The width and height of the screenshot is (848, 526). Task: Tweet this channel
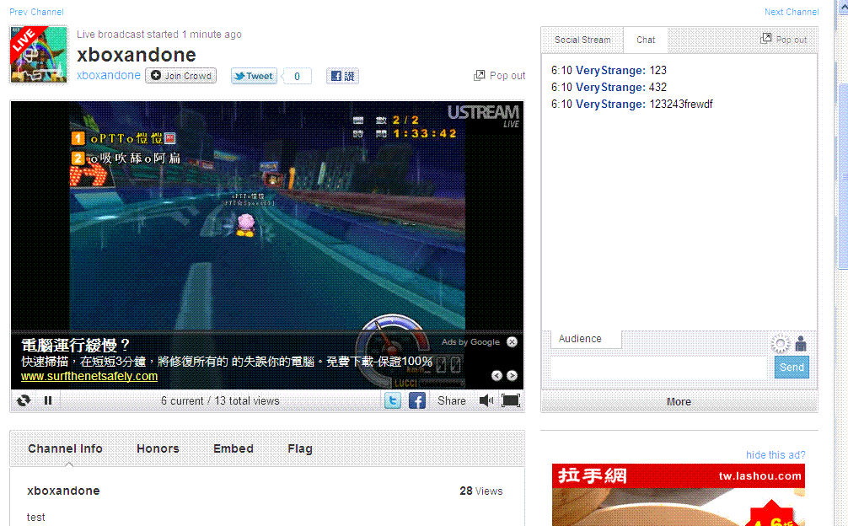coord(254,76)
